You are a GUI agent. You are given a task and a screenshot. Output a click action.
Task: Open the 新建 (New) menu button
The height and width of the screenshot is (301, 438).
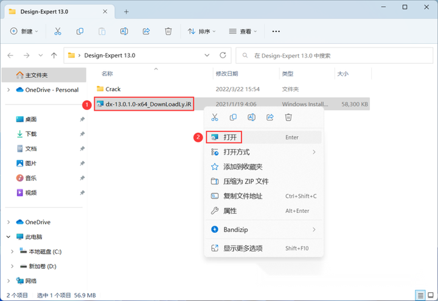pyautogui.click(x=24, y=31)
